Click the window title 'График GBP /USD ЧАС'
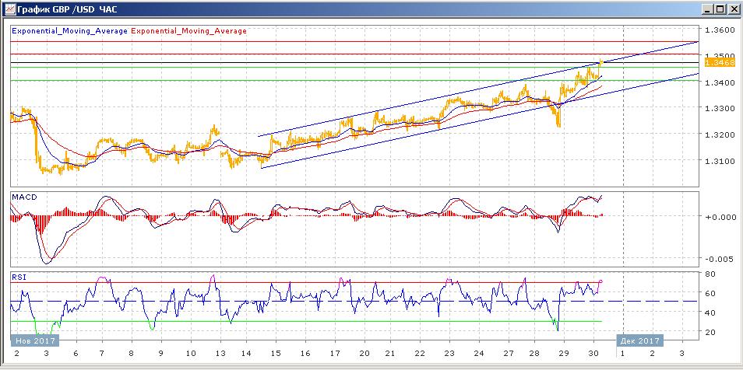The image size is (743, 370). pyautogui.click(x=67, y=9)
